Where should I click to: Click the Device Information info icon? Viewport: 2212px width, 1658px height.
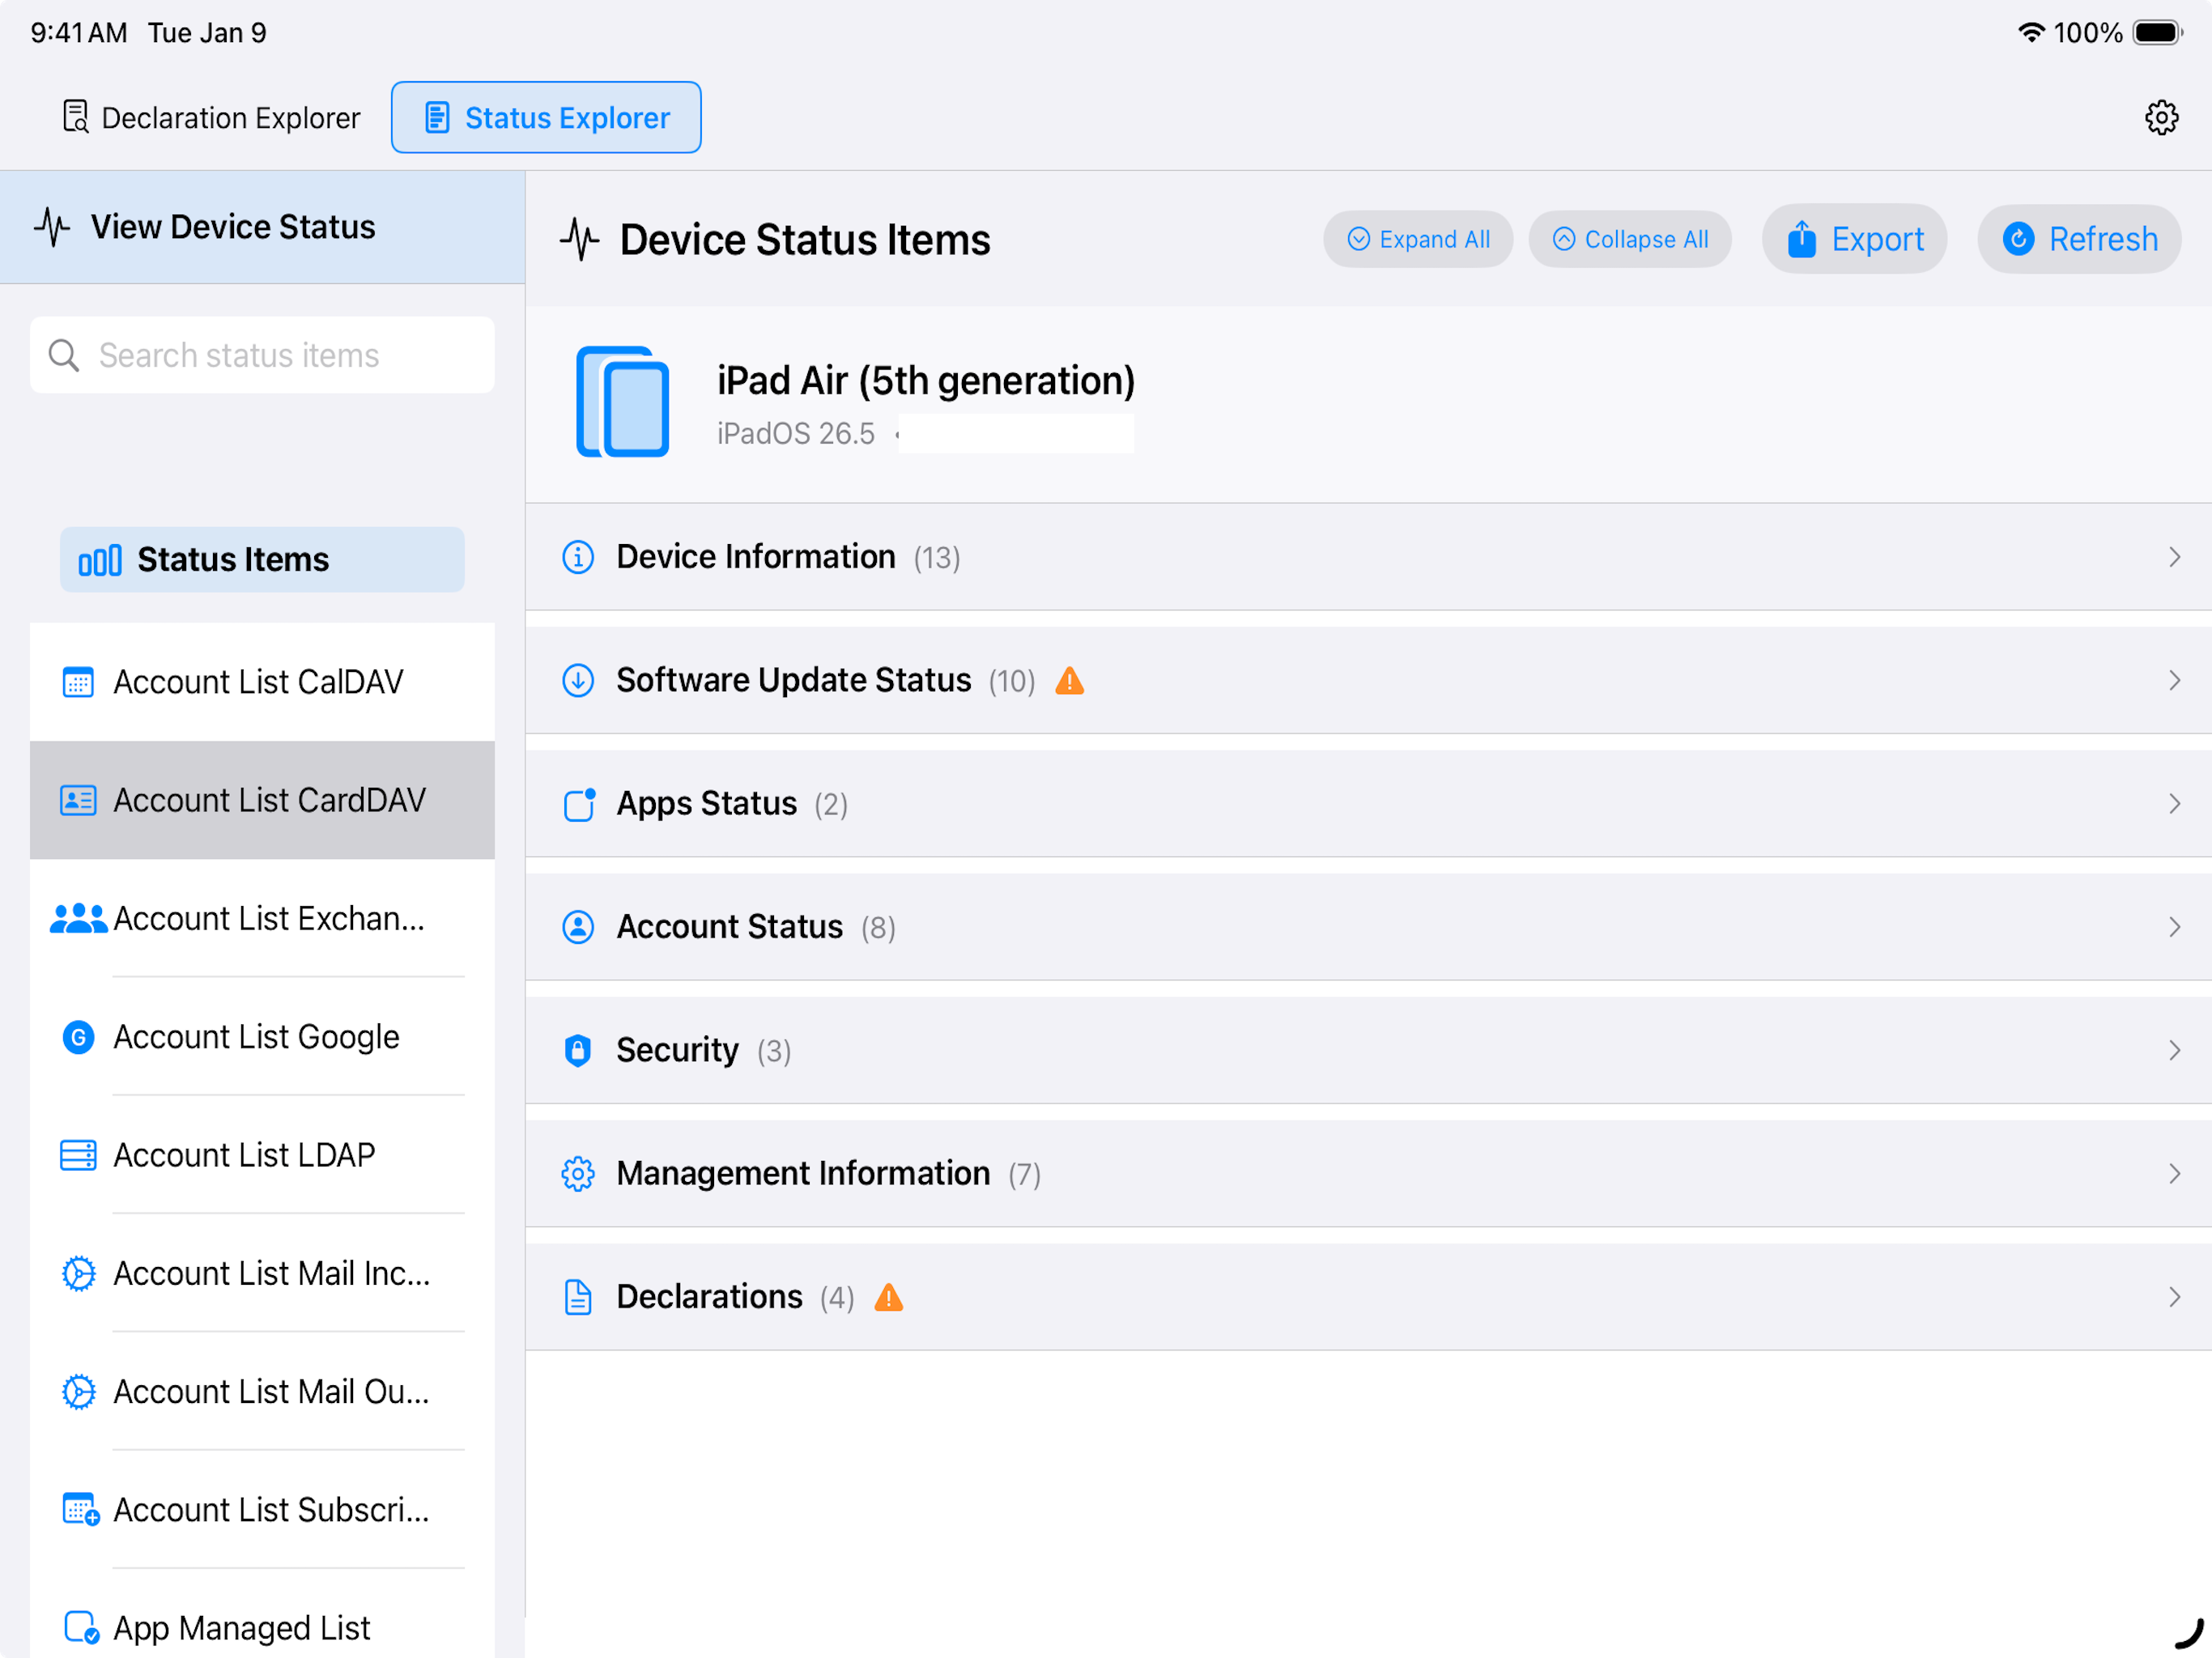click(578, 557)
